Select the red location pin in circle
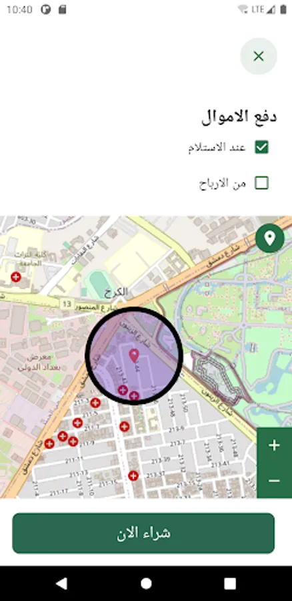The image size is (292, 601). click(133, 356)
